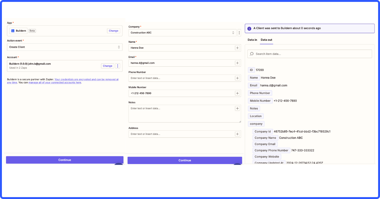Image resolution: width=380 pixels, height=199 pixels.
Task: Click the magnifier icon in the item search
Action: click(x=252, y=54)
